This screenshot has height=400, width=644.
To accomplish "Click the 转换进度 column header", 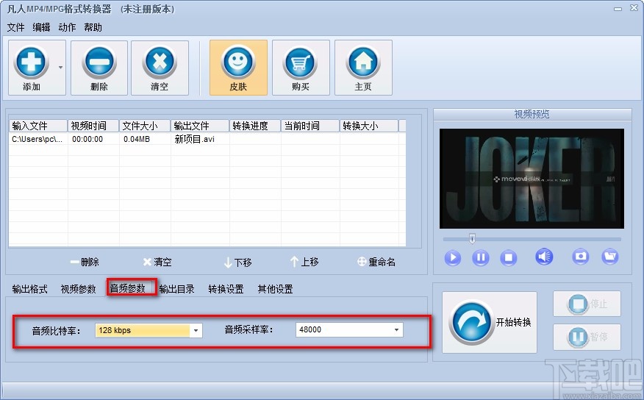I will [x=255, y=126].
